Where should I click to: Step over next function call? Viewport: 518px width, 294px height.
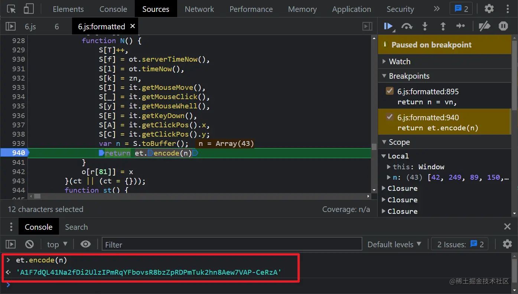click(x=407, y=26)
